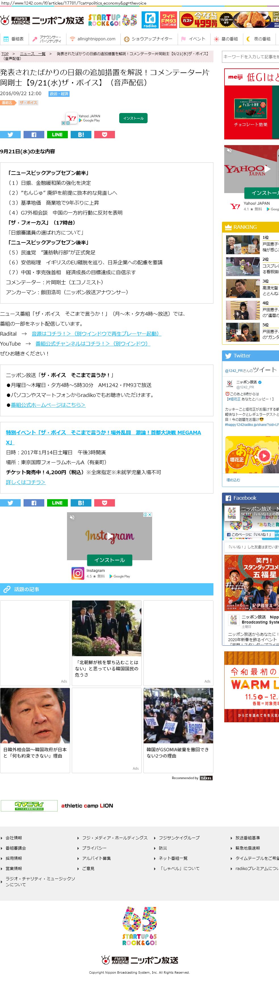Screen dimensions: 279x983
Task: Open the radiko logo banner
Action: (150, 20)
